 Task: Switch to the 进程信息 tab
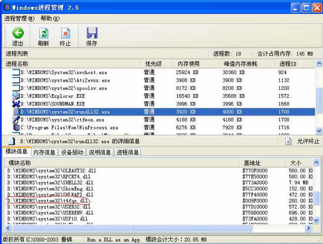tap(128, 152)
